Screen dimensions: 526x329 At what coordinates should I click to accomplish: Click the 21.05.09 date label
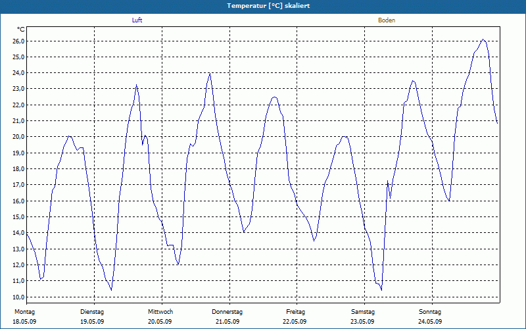227,322
